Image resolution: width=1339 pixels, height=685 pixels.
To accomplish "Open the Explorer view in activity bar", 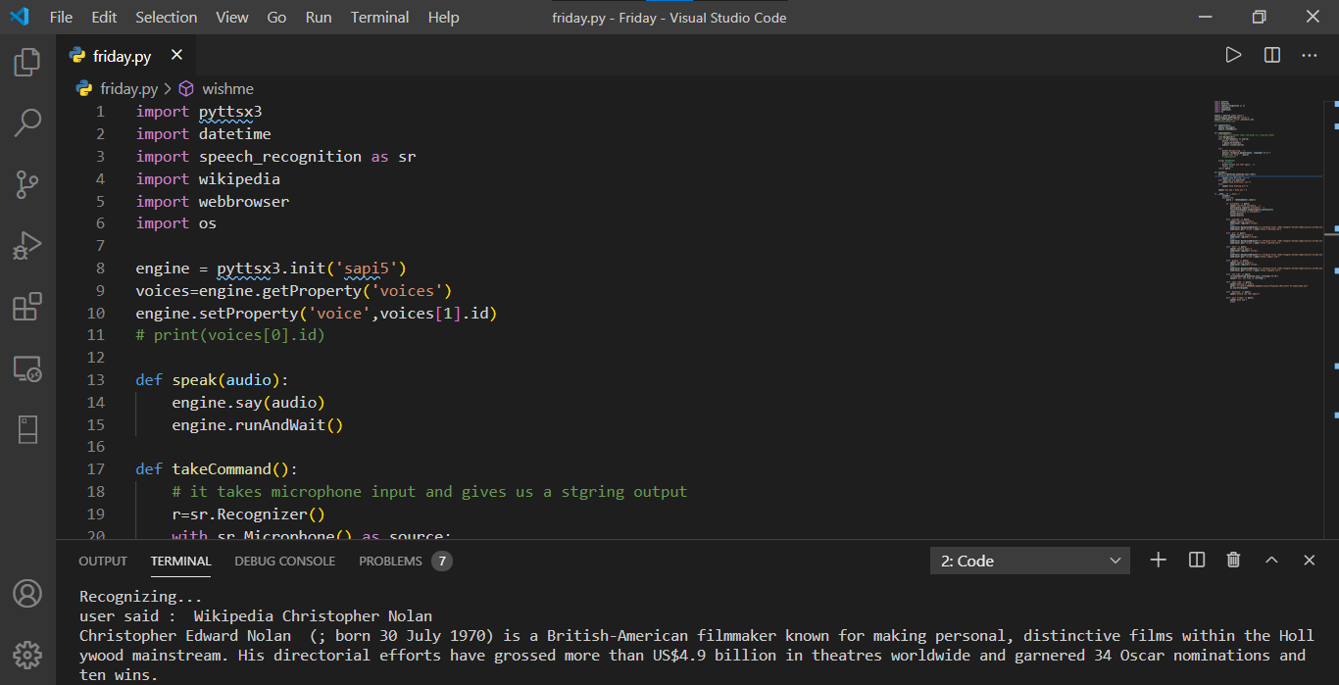I will pyautogui.click(x=27, y=63).
